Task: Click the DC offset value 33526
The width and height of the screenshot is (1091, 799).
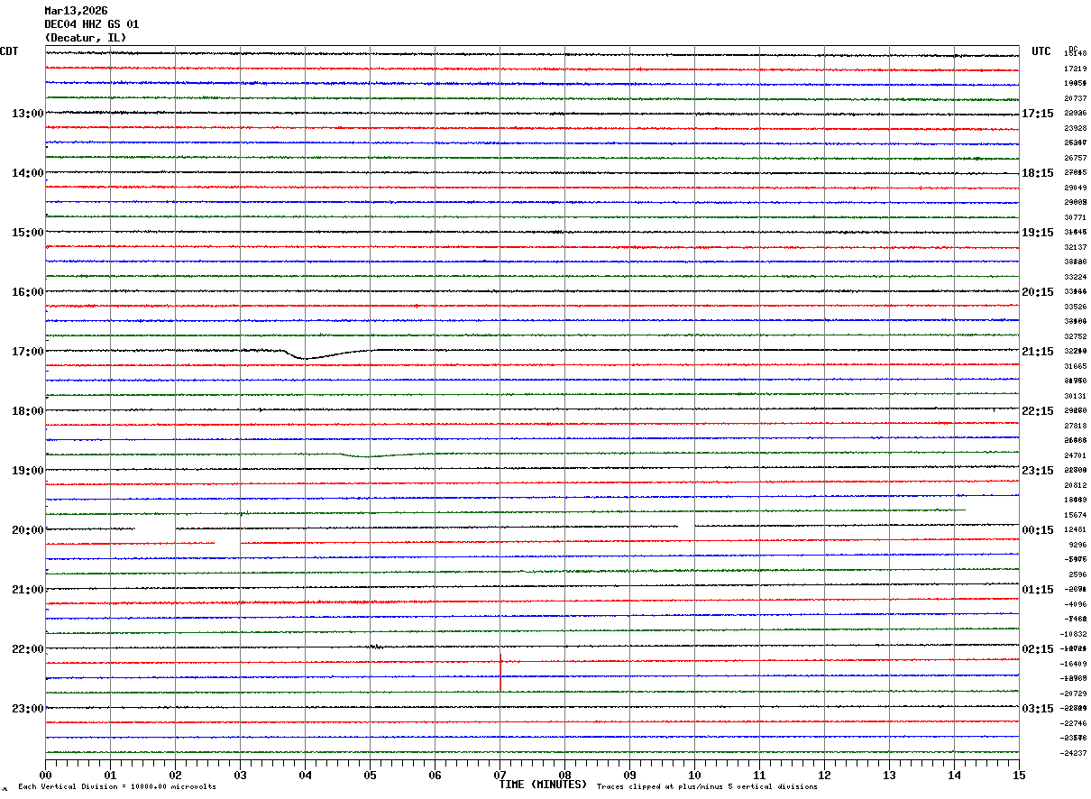Action: coord(1075,307)
